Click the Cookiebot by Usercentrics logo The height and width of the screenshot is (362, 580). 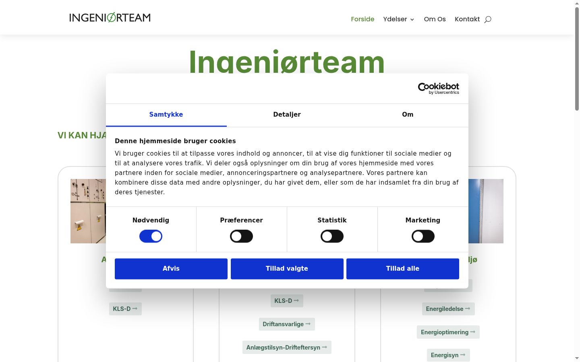(438, 88)
